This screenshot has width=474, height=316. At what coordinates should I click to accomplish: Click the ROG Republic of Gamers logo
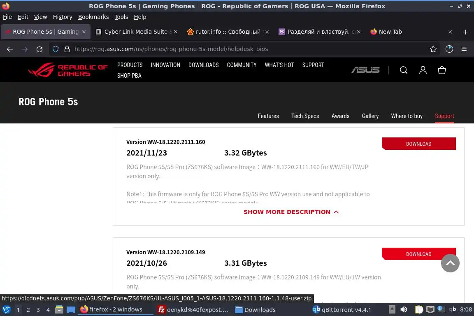coord(68,70)
